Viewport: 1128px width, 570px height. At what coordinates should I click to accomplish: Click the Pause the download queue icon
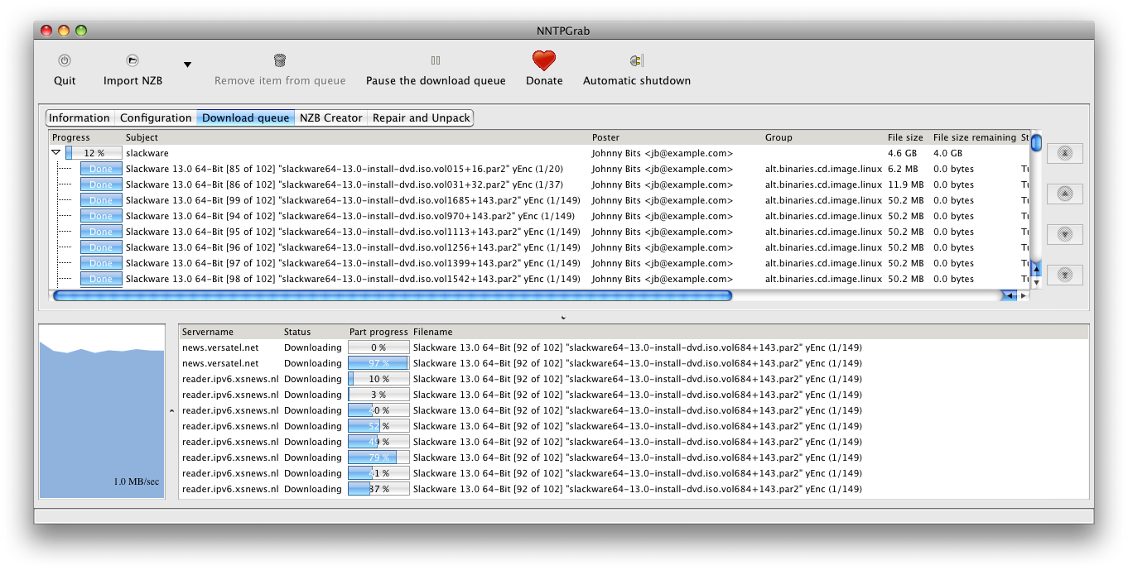436,60
